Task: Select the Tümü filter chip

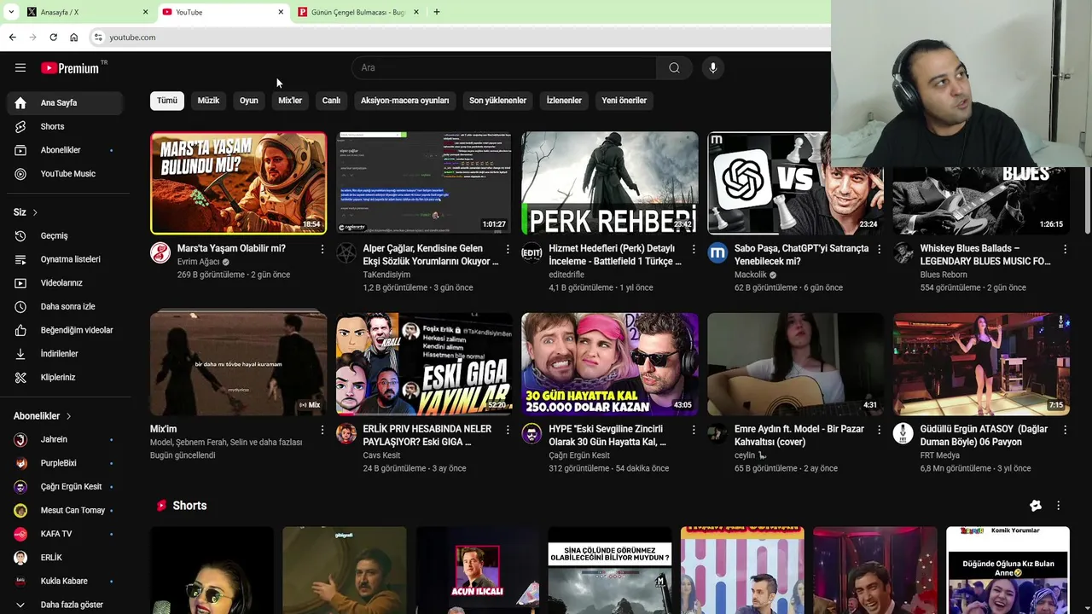Action: pyautogui.click(x=167, y=101)
